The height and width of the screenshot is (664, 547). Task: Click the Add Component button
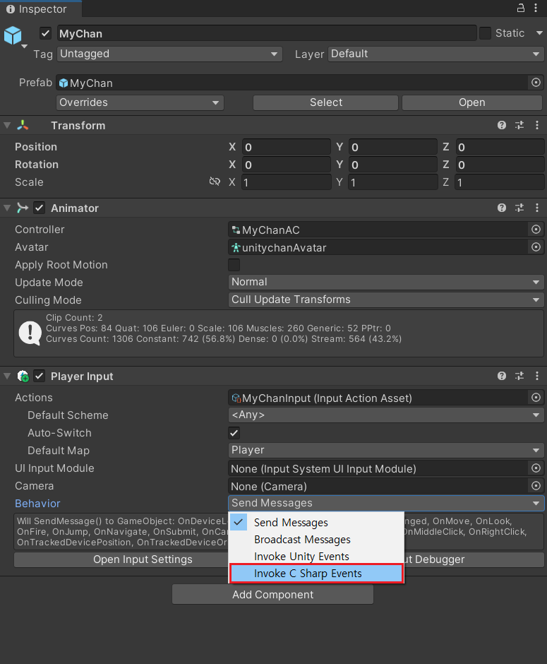[273, 595]
